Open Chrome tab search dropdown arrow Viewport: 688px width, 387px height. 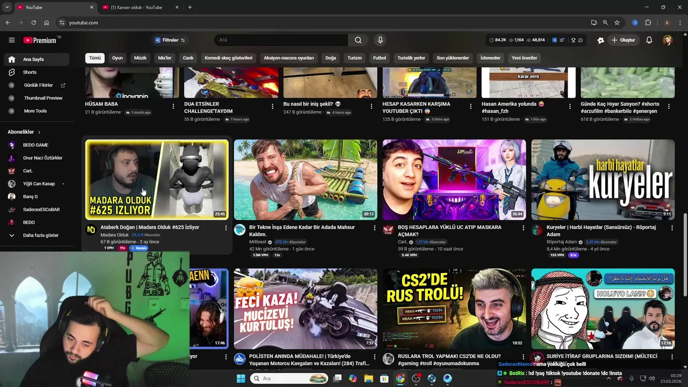7,8
